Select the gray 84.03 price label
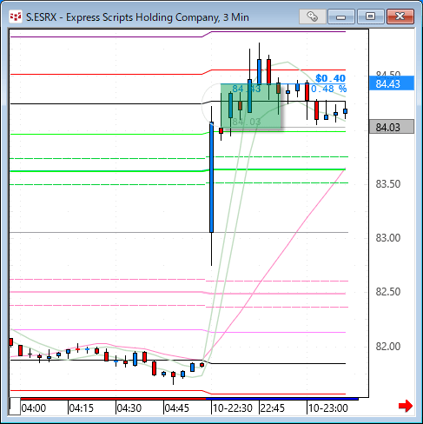 (392, 127)
